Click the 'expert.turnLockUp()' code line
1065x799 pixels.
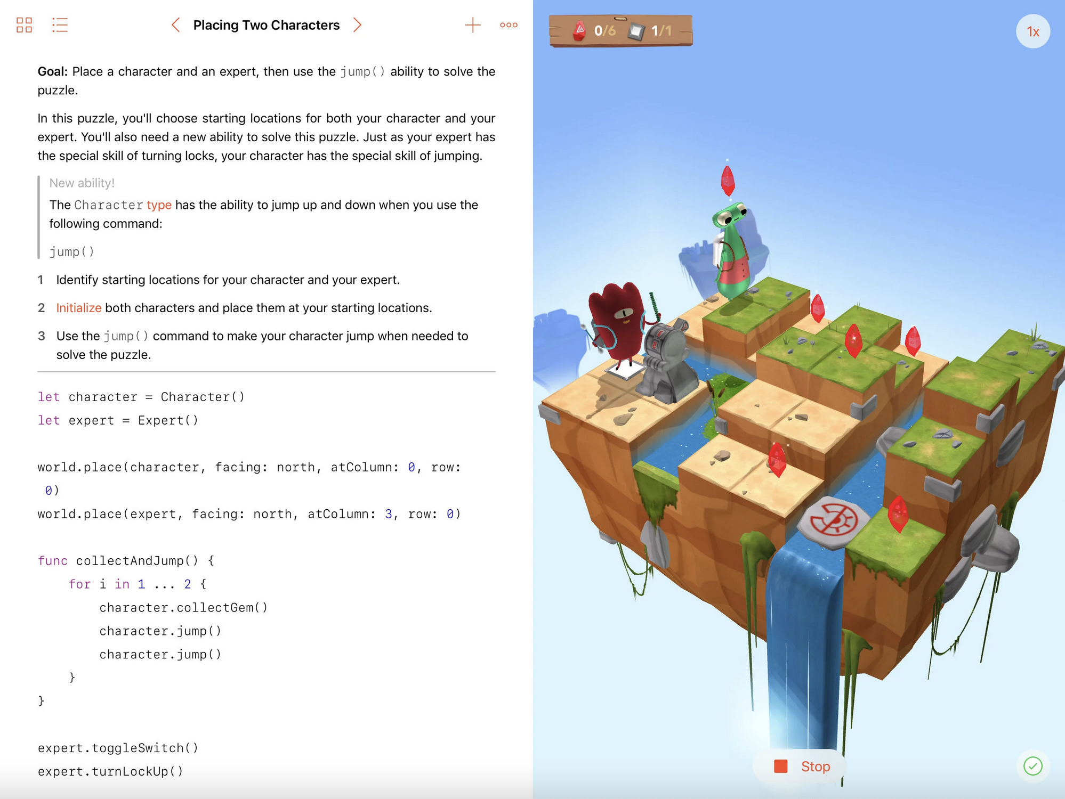(110, 771)
